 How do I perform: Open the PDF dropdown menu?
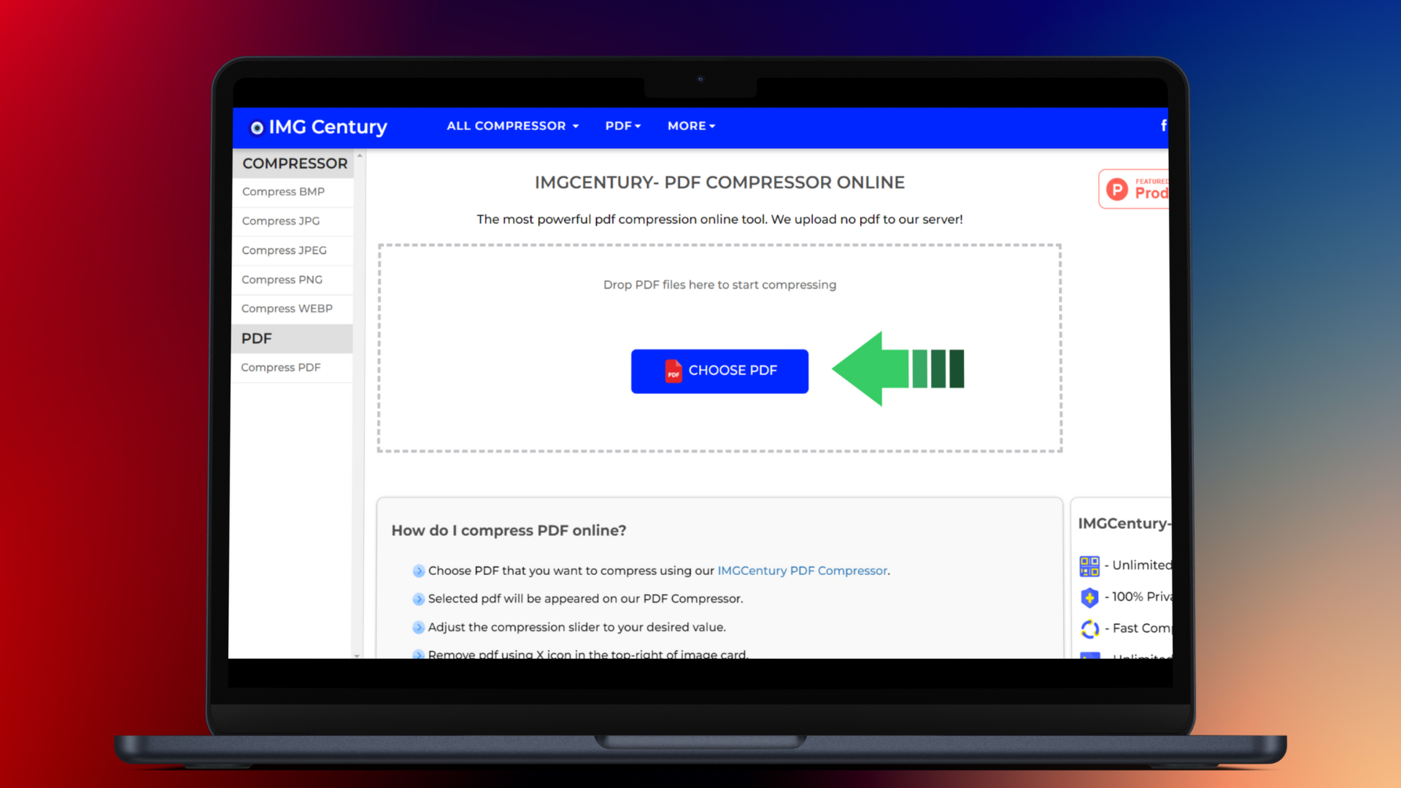(x=622, y=125)
